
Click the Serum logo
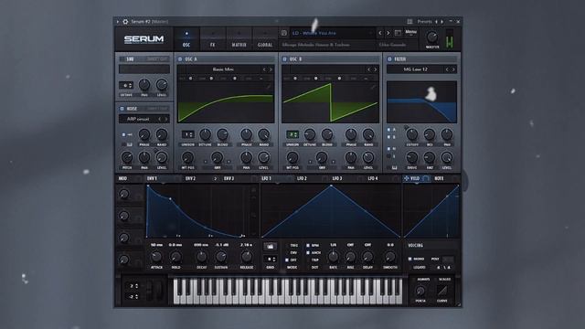144,39
